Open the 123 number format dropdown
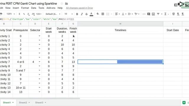 pyautogui.click(x=39, y=14)
